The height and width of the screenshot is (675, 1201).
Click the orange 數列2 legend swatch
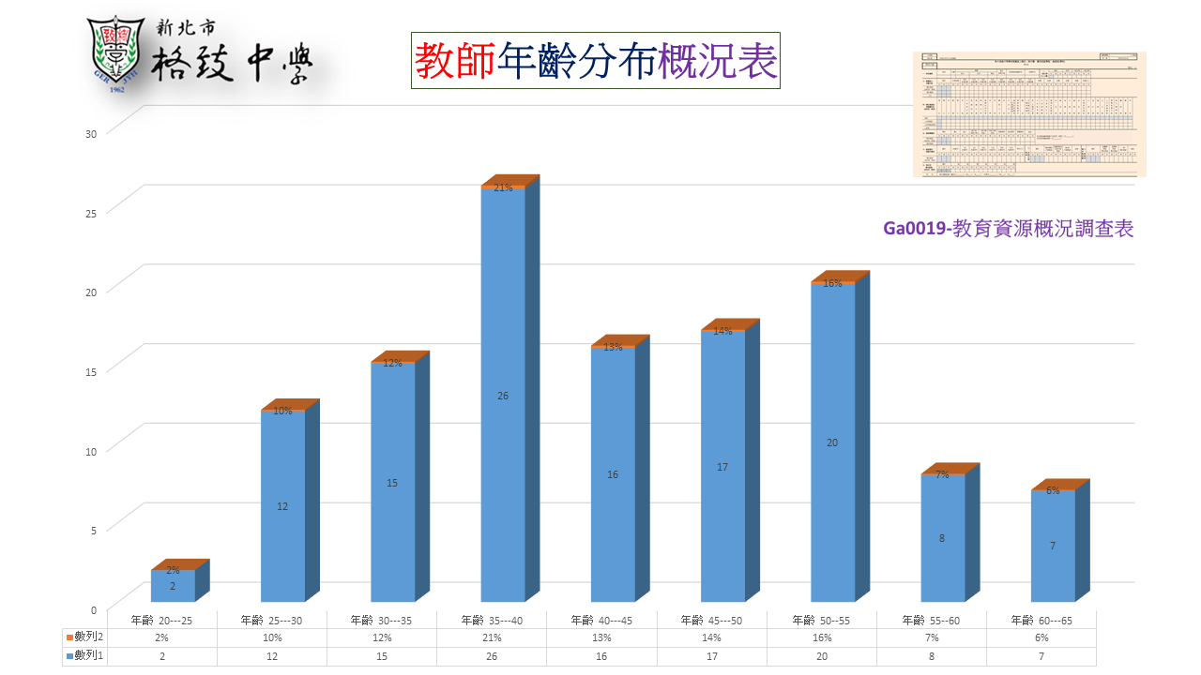click(x=70, y=637)
